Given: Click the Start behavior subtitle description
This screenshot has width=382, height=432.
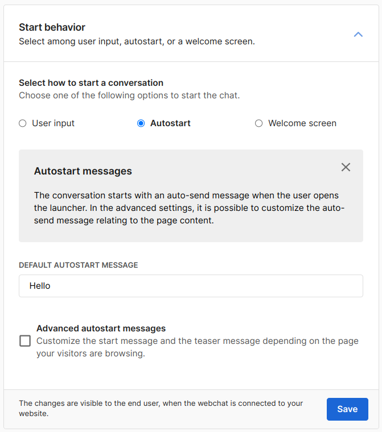Looking at the screenshot, I should coord(137,41).
